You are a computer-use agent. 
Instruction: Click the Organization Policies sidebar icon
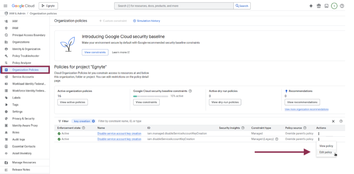pyautogui.click(x=6, y=70)
